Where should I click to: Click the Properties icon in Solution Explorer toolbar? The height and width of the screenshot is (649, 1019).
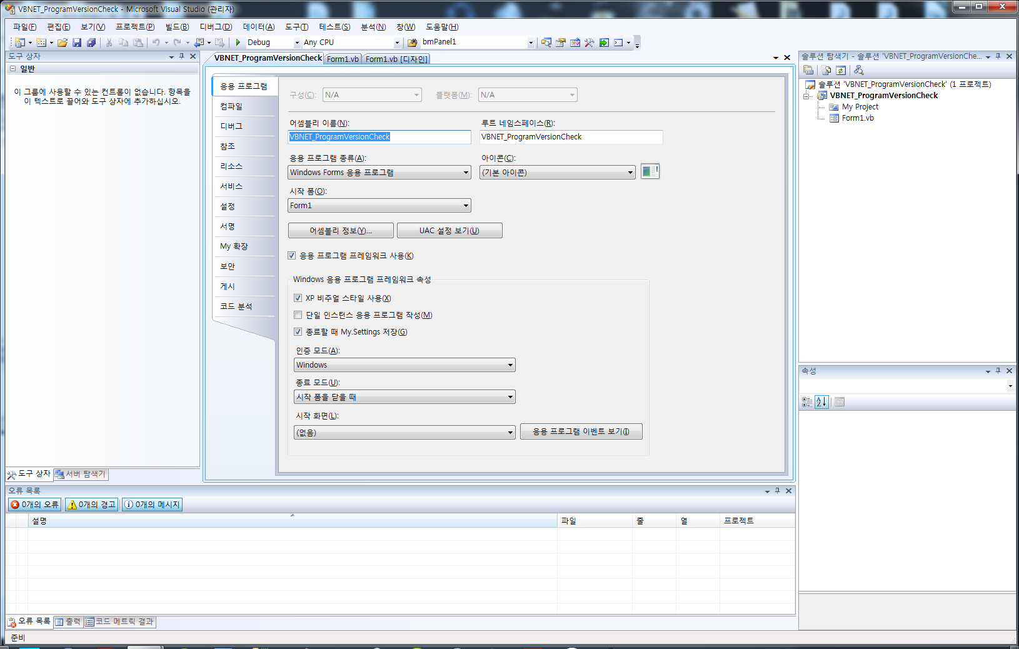pyautogui.click(x=808, y=70)
